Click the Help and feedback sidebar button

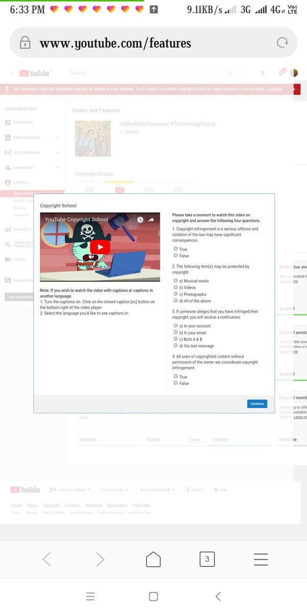click(19, 297)
